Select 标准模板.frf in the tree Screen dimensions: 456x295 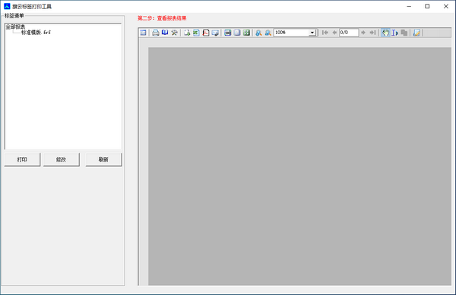pyautogui.click(x=36, y=33)
